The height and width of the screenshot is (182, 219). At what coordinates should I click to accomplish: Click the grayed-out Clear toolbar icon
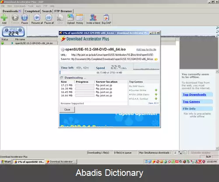60,18
